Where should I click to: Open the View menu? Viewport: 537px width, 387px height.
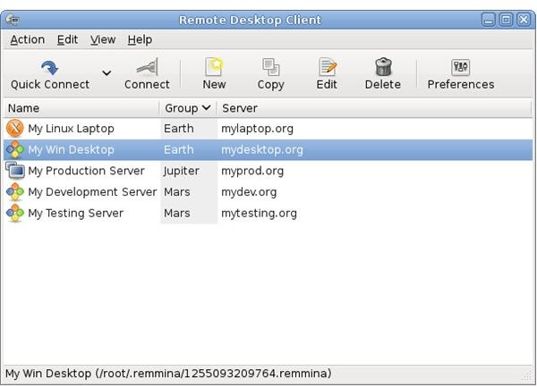click(103, 39)
